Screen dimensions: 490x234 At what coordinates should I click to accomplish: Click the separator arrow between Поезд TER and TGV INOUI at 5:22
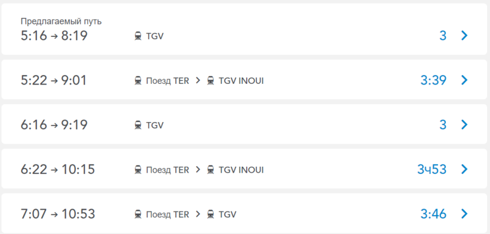(198, 81)
